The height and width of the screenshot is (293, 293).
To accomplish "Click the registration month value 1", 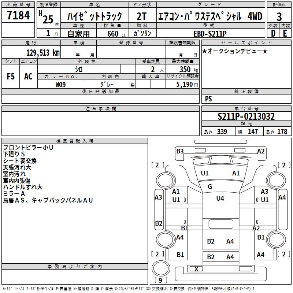I will (x=48, y=33).
